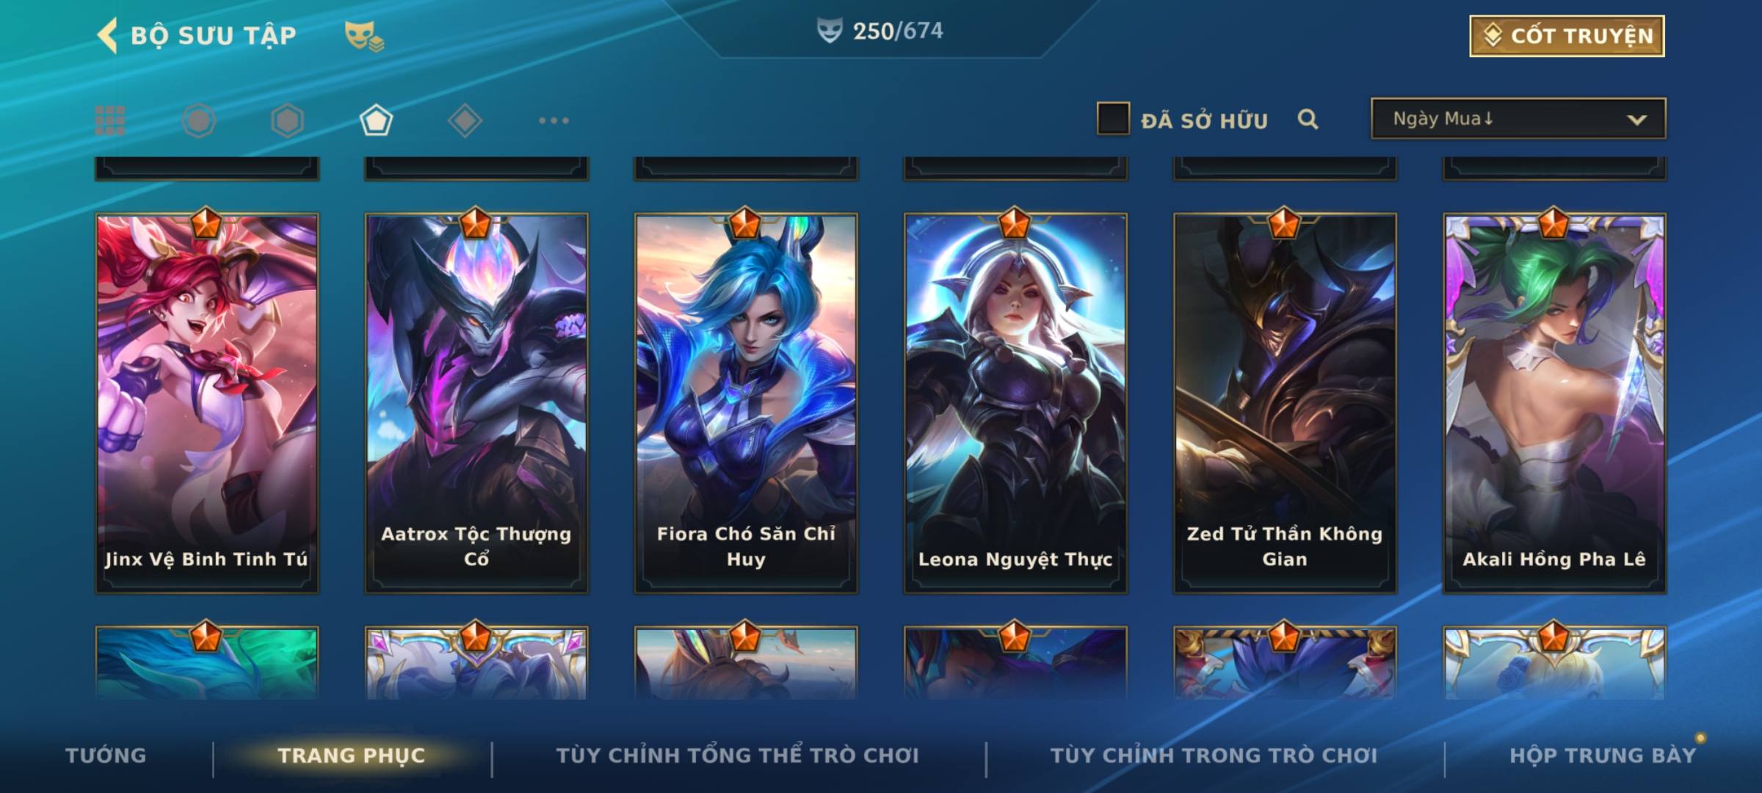
Task: Select the Leona Nguyệt Thực skin card
Action: tap(1015, 402)
